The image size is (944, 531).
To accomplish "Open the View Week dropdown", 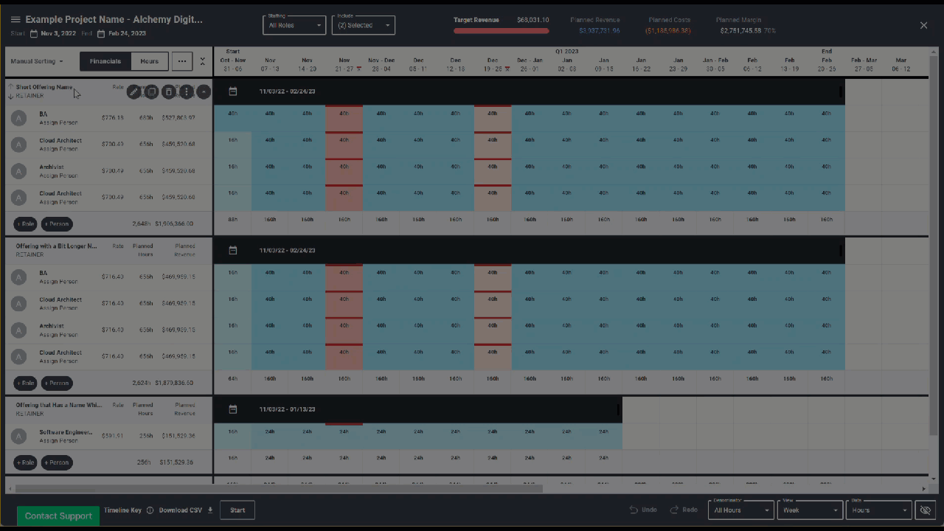I will pos(809,510).
